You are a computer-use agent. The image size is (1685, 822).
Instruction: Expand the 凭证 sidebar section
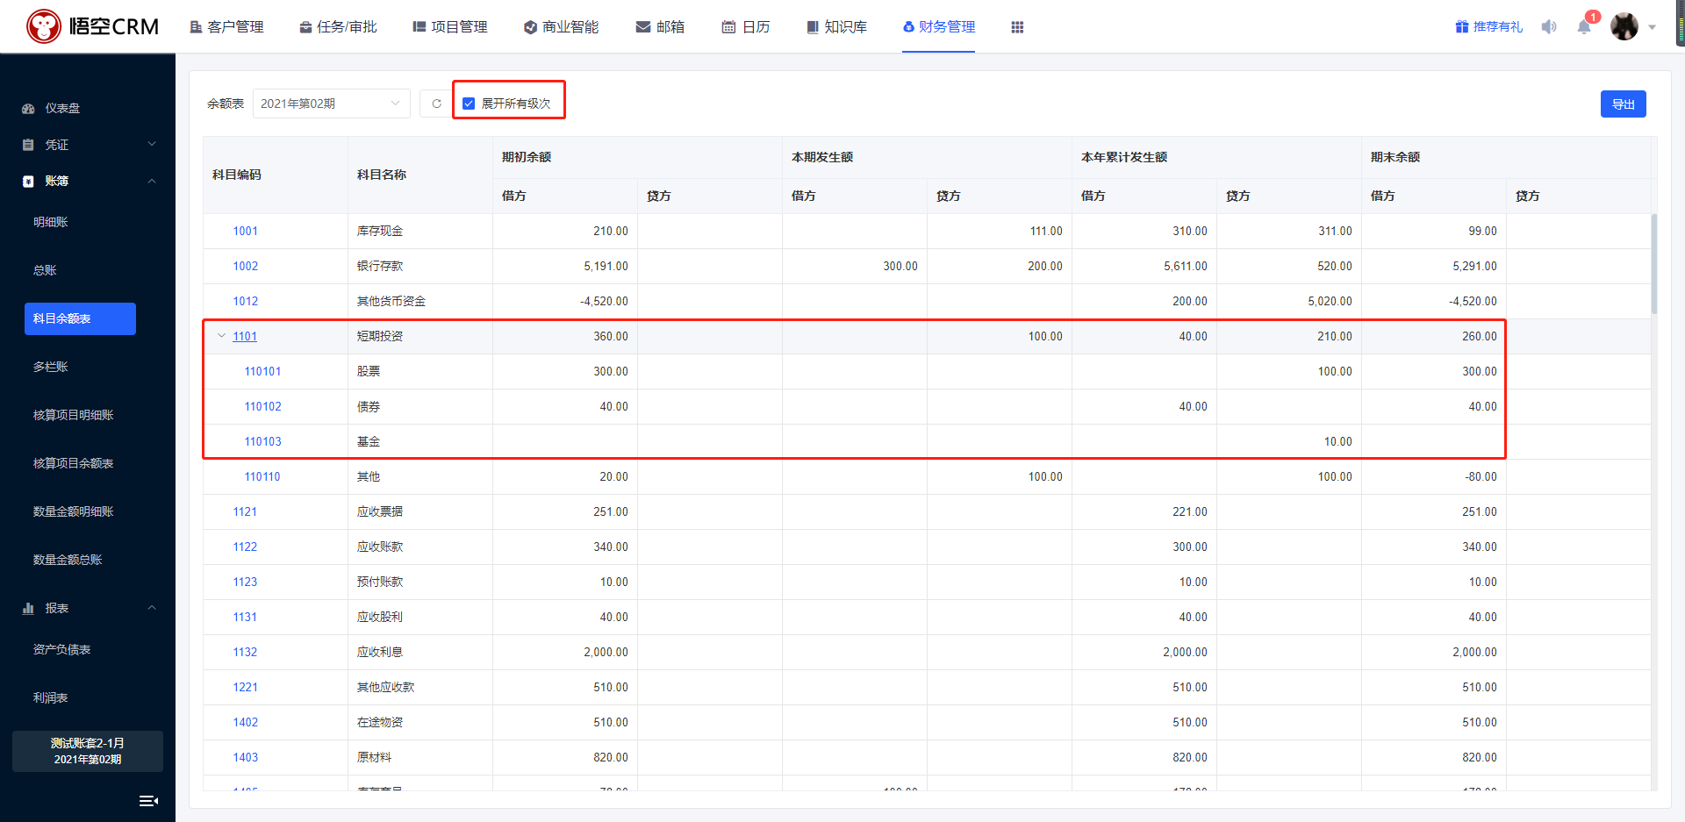(88, 145)
